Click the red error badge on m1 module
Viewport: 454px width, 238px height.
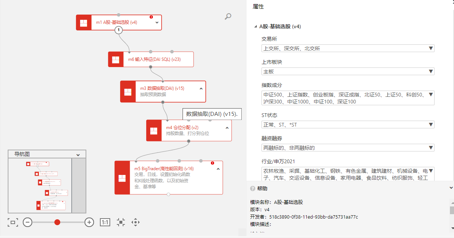(x=151, y=17)
